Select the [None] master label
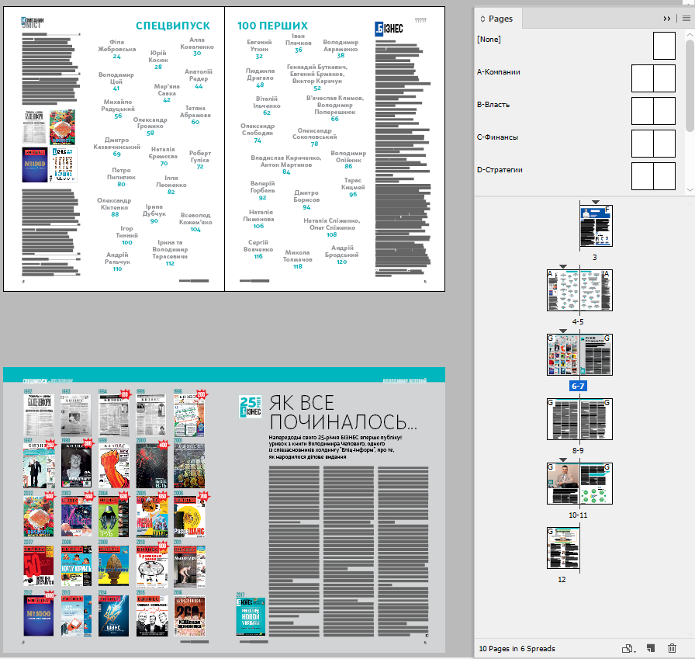The height and width of the screenshot is (659, 695). pos(489,40)
